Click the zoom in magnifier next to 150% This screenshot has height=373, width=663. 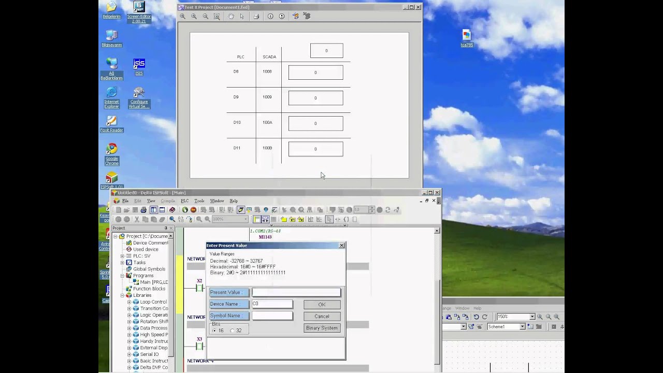click(x=540, y=317)
